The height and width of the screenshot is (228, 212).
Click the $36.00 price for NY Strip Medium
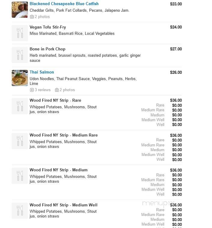pyautogui.click(x=176, y=170)
